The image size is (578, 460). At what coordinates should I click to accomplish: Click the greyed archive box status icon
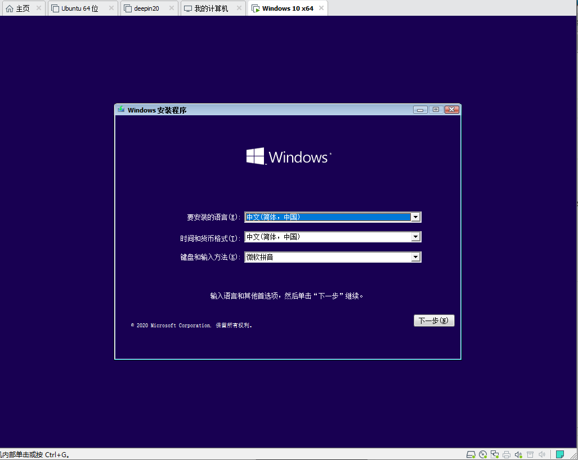tap(530, 454)
